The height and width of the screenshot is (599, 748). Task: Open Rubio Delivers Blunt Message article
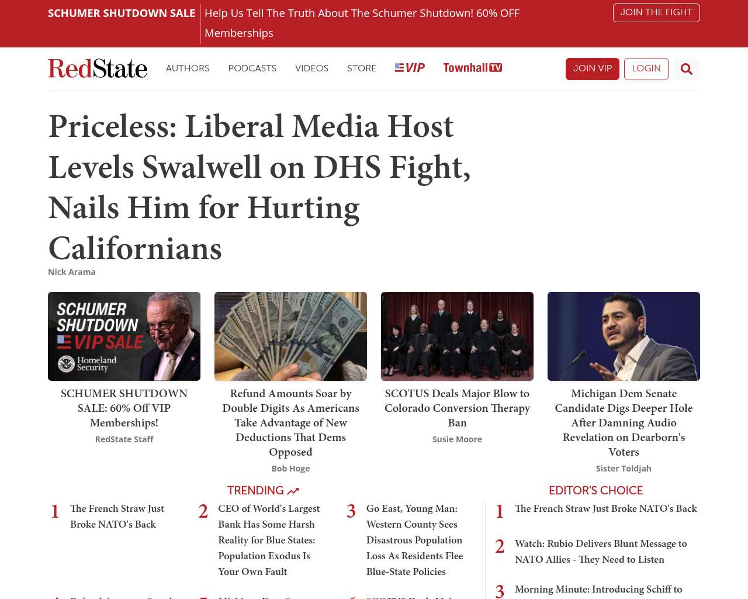coord(601,552)
